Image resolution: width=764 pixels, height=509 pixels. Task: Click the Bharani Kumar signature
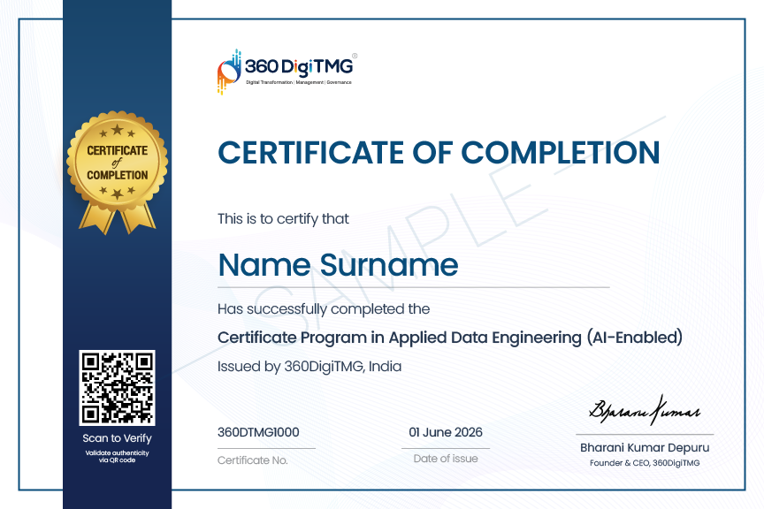coord(644,411)
